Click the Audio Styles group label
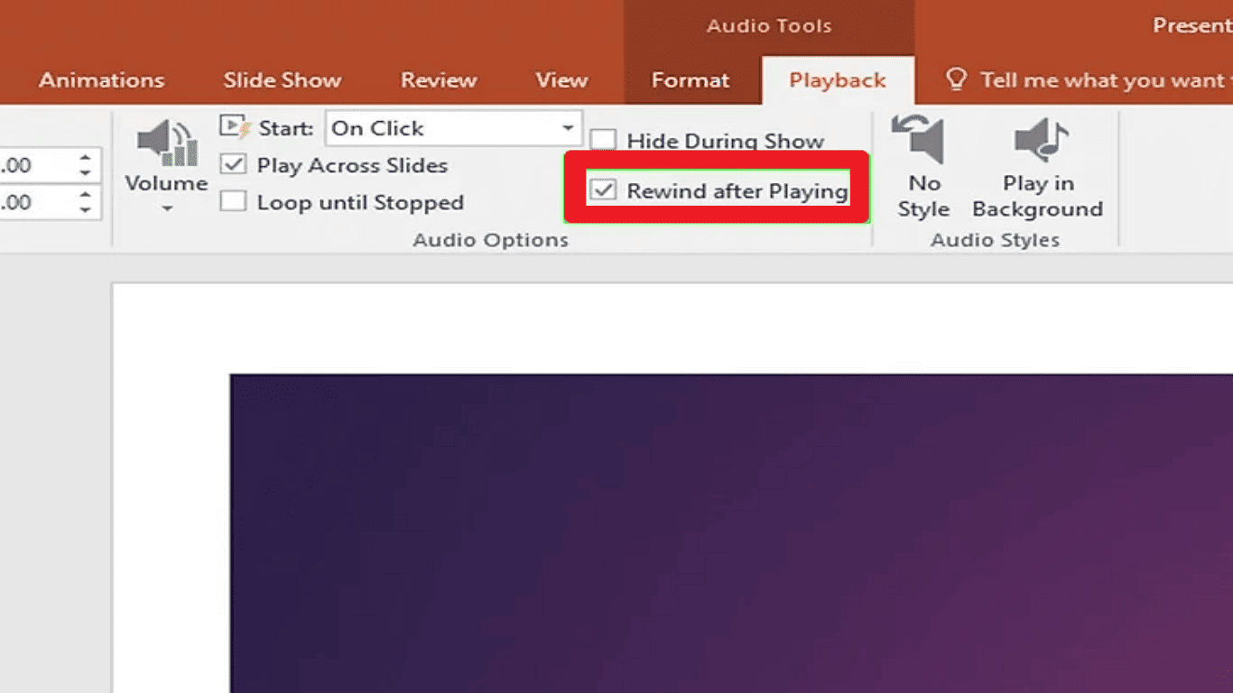 pyautogui.click(x=995, y=240)
